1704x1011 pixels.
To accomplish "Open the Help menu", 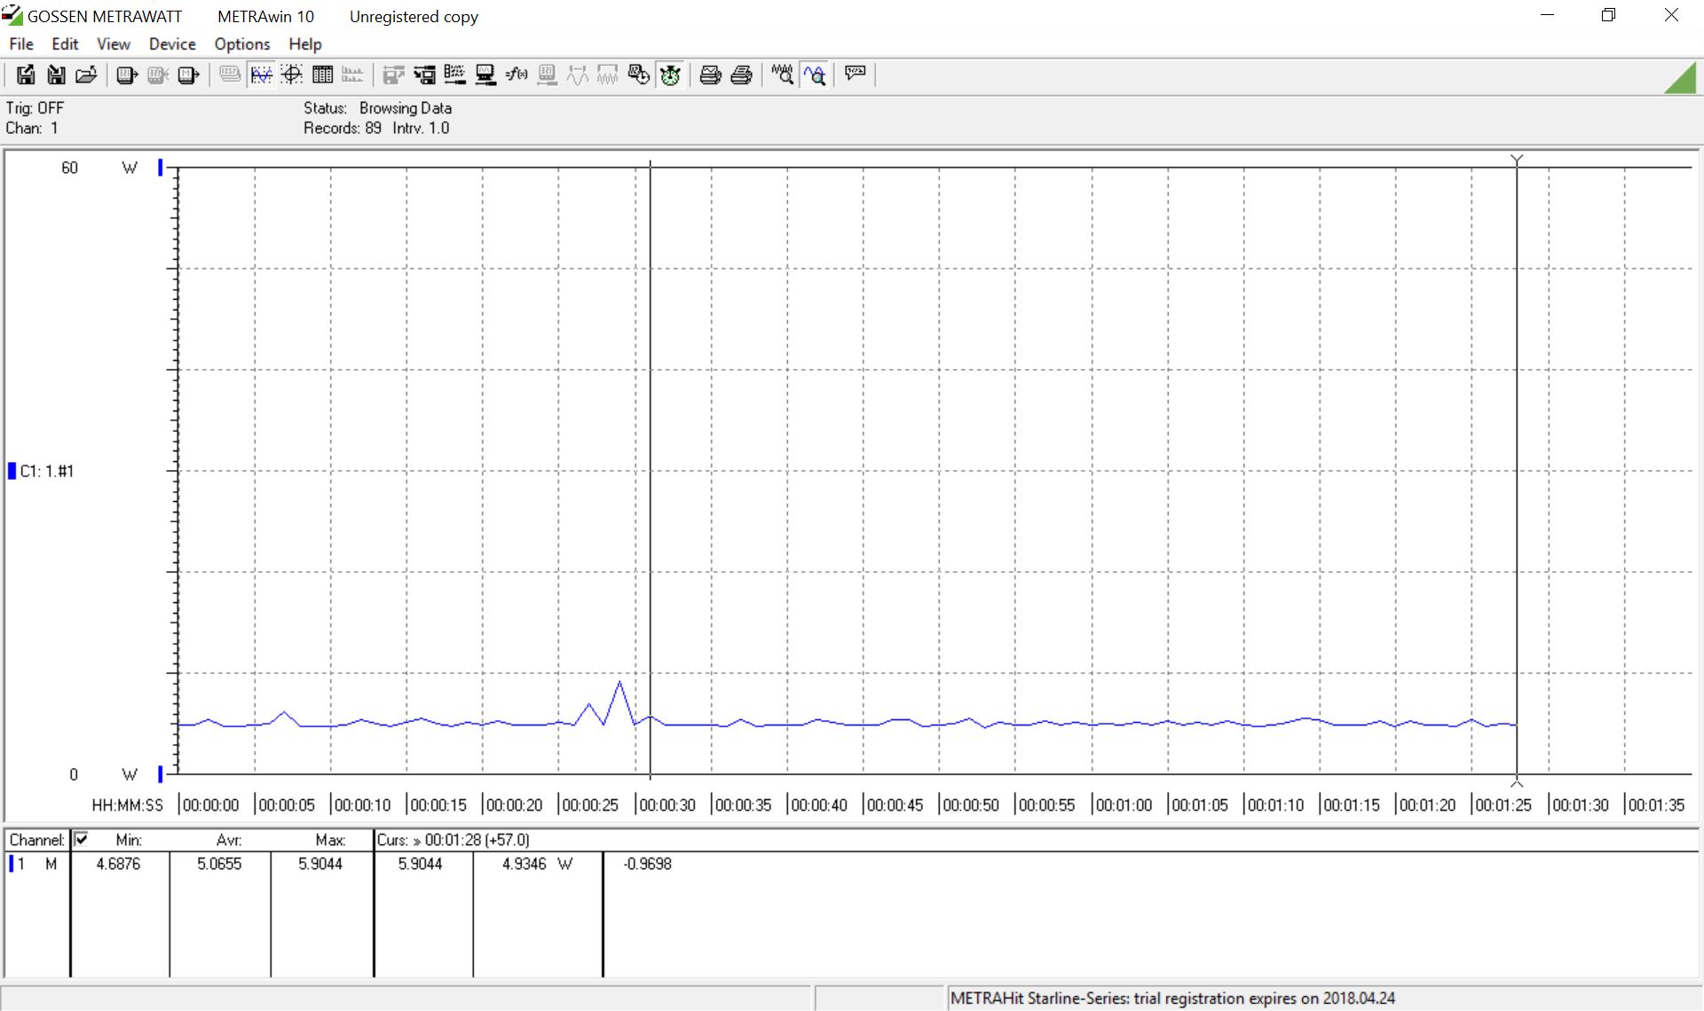I will pyautogui.click(x=304, y=43).
